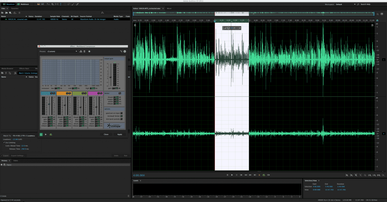The image size is (387, 202).
Task: Click the blue band threshold slider
Action: click(49, 104)
